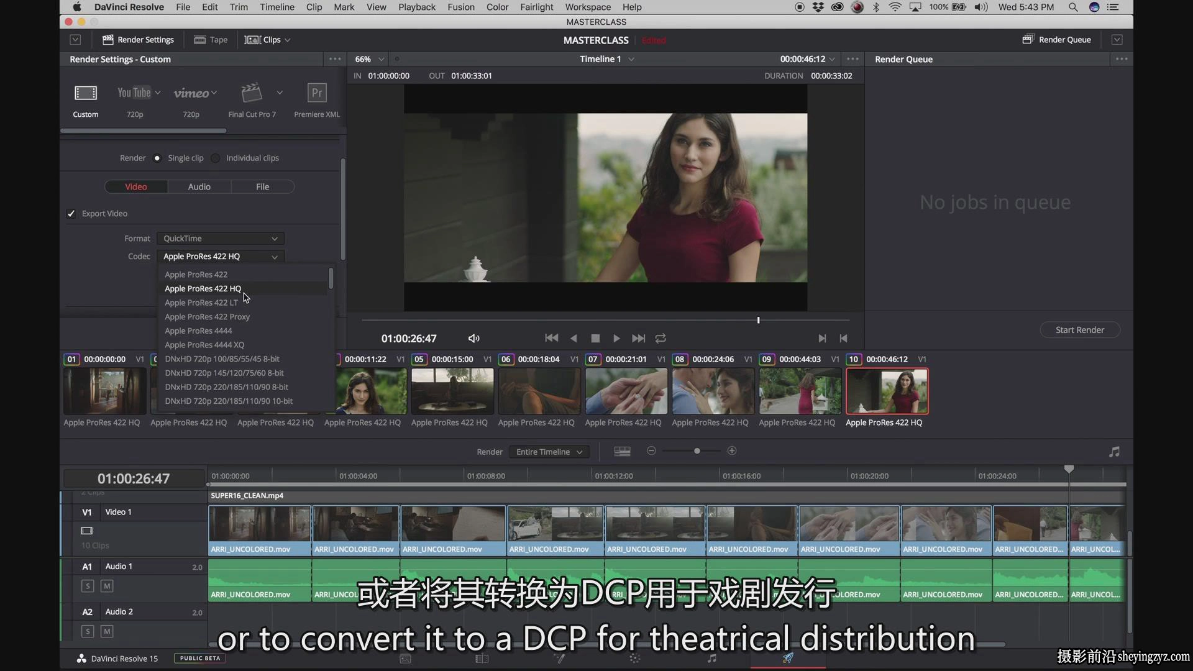Zoom out timeline with minus icon
The image size is (1193, 671).
tap(651, 451)
